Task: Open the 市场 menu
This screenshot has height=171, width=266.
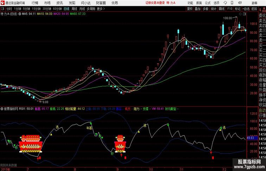Action: (47, 3)
